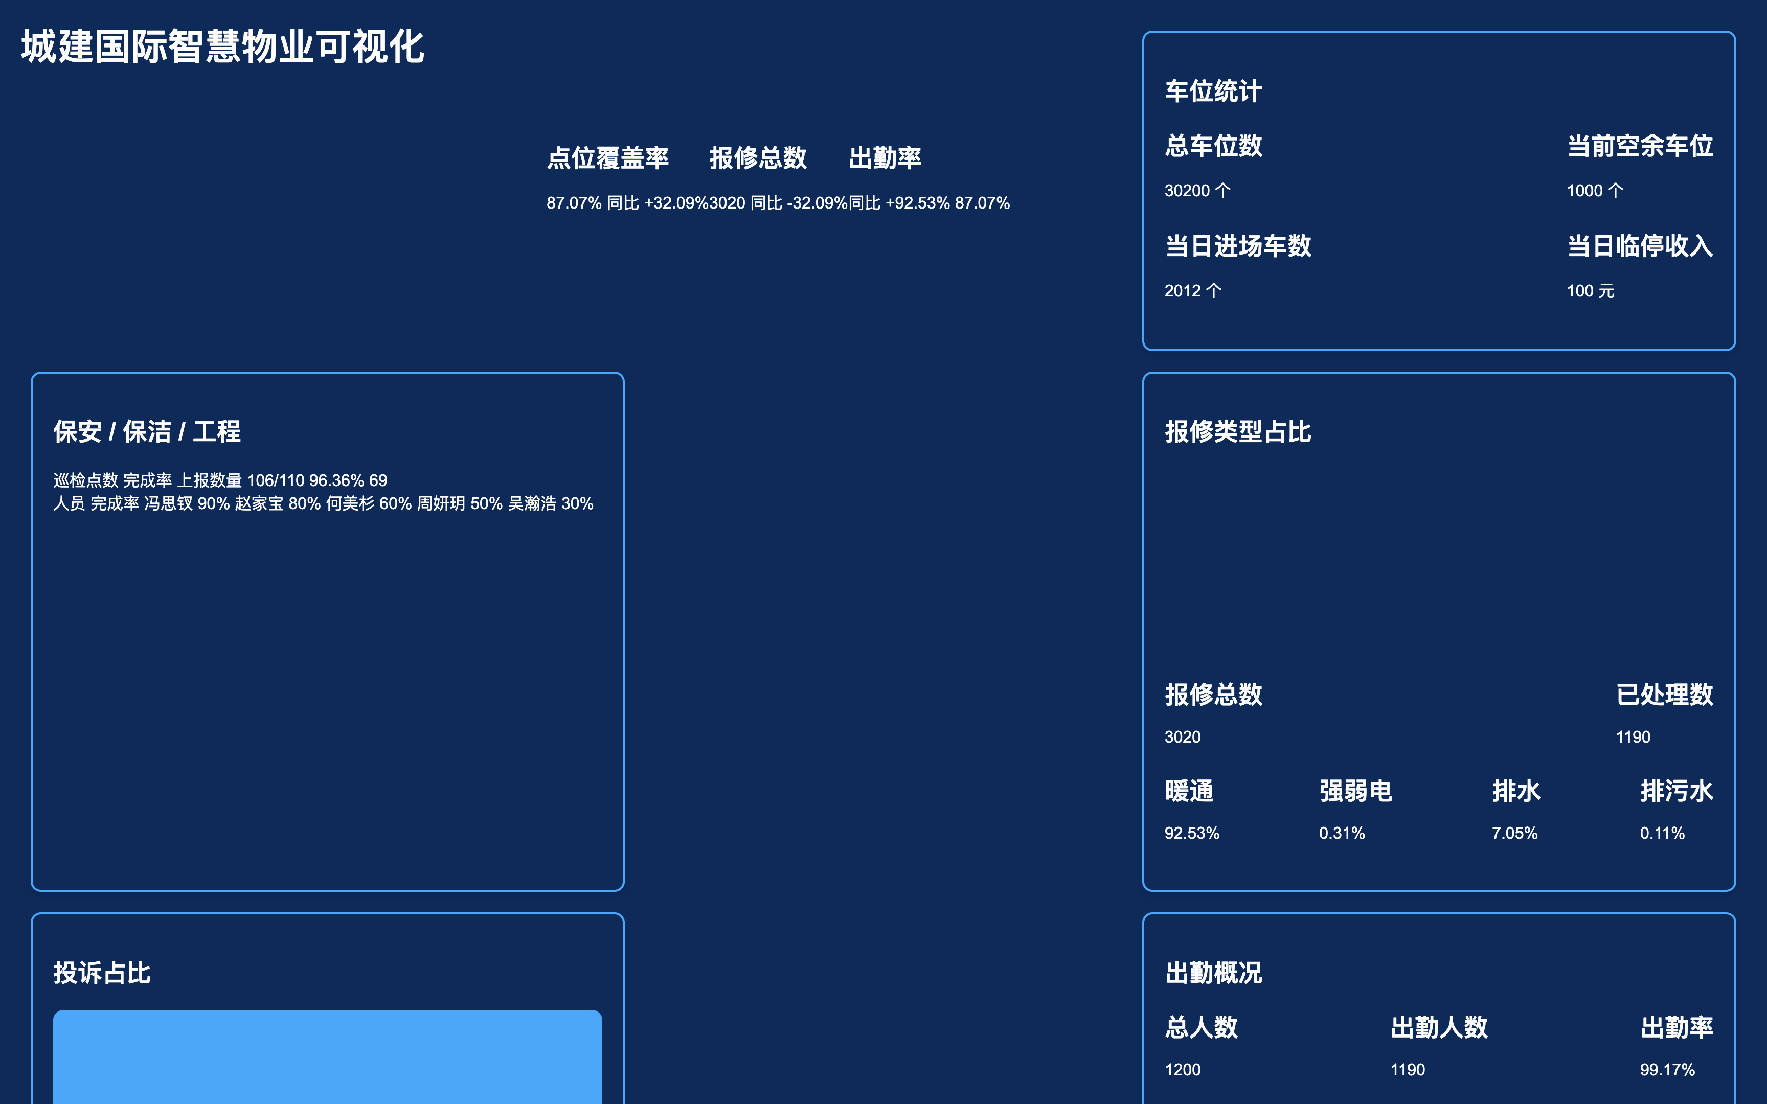Select the 排水 repair category
1767x1104 pixels.
click(x=1516, y=791)
